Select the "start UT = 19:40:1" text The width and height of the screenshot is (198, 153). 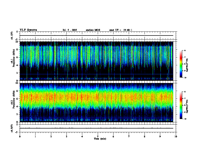pyautogui.click(x=121, y=30)
